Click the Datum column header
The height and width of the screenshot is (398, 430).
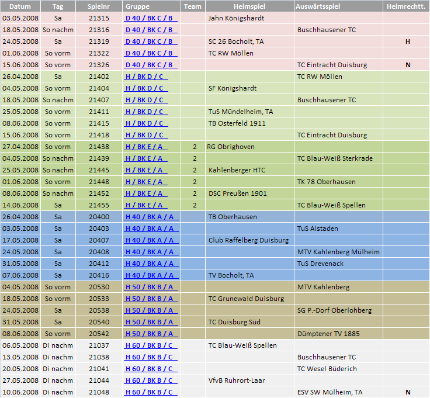(x=20, y=6)
